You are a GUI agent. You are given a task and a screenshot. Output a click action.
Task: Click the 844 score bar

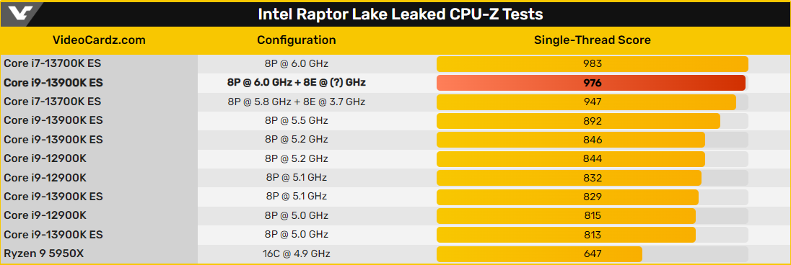(x=571, y=158)
